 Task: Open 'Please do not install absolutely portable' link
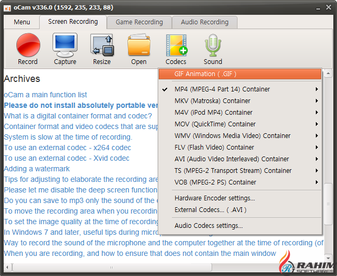pyautogui.click(x=81, y=105)
